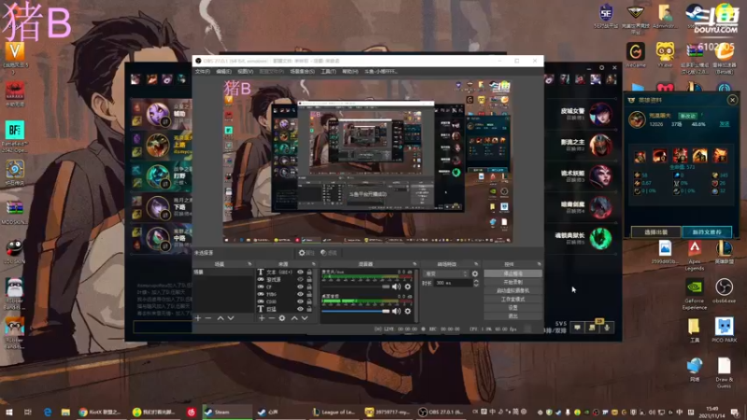
Task: Open microphone channel settings gear
Action: pyautogui.click(x=408, y=287)
